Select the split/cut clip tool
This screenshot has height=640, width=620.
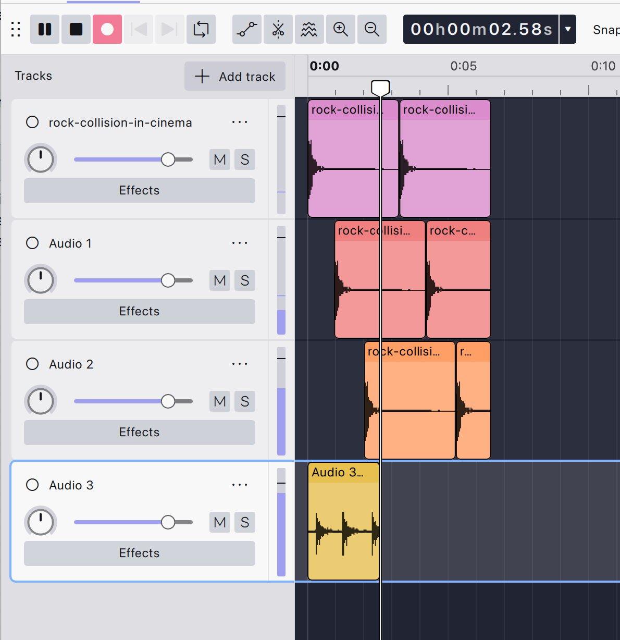click(278, 29)
